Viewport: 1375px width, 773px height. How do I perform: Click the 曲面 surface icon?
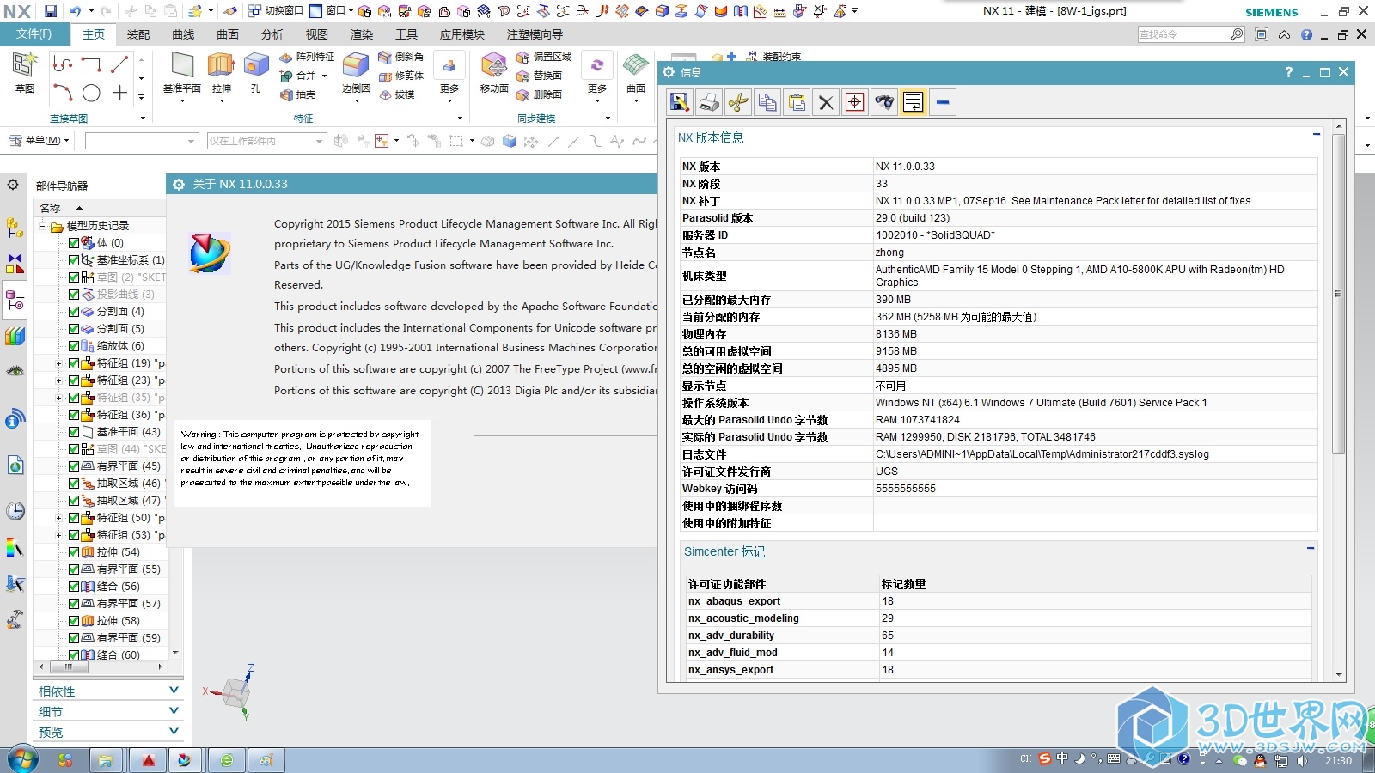(x=636, y=66)
